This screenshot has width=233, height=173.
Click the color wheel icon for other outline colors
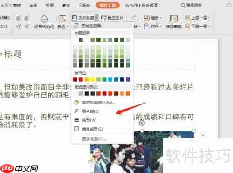pyautogui.click(x=76, y=102)
